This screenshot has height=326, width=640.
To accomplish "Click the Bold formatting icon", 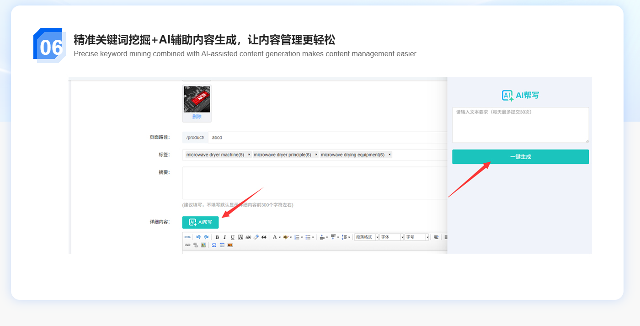I will 217,237.
